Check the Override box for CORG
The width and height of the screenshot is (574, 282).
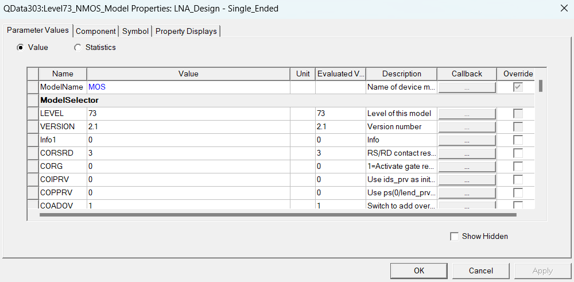tap(518, 167)
